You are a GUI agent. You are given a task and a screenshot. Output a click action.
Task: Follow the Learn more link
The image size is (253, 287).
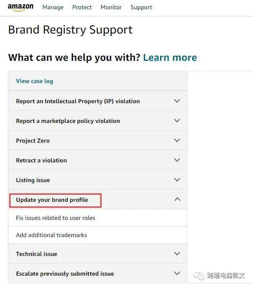[x=170, y=57]
